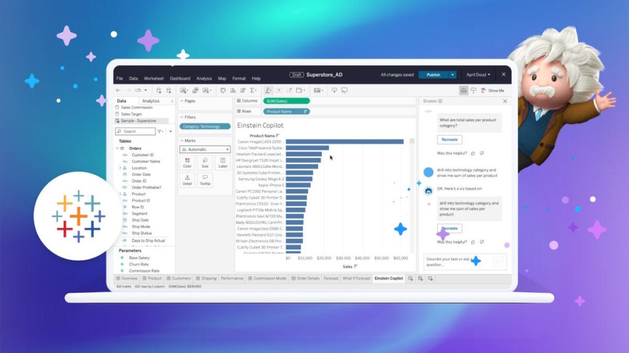Click the New Story tab icon at bottom

[431, 279]
